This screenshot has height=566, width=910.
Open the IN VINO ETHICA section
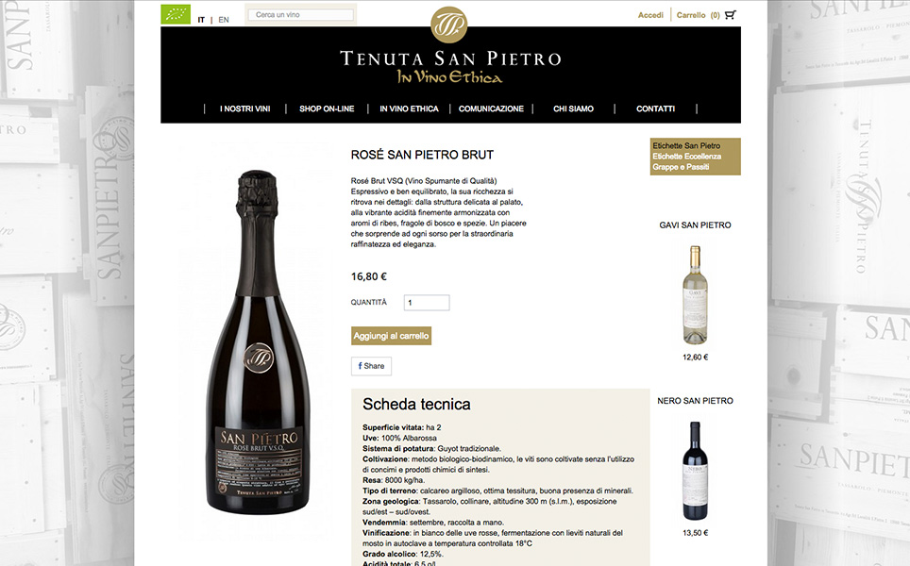coord(409,108)
